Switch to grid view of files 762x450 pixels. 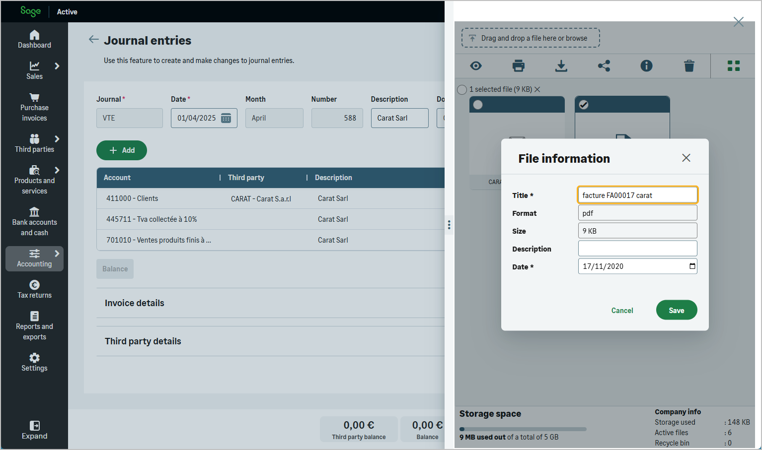click(733, 66)
